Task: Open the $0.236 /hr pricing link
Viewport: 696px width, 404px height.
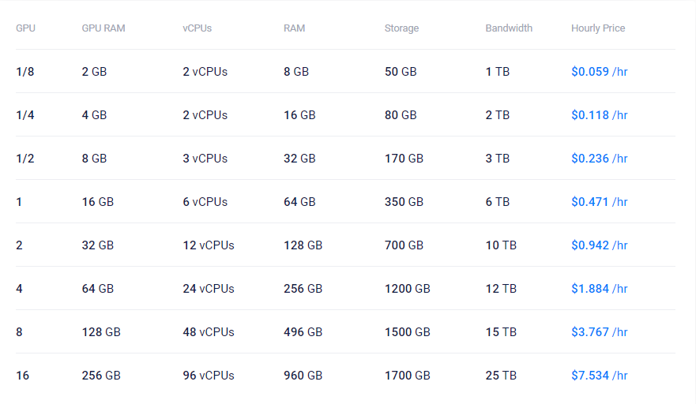Action: click(599, 159)
